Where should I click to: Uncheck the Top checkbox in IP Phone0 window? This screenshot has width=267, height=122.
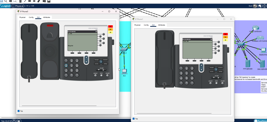[19, 111]
